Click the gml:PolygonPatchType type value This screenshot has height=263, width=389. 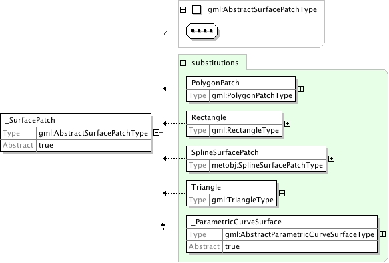(252, 95)
